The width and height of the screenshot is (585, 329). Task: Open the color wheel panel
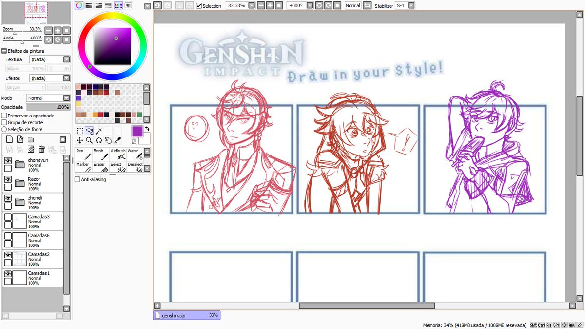[x=79, y=5]
